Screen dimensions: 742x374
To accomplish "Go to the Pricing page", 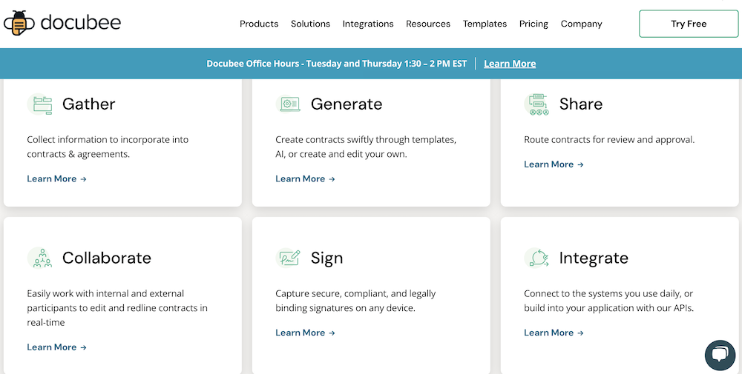I will coord(533,24).
